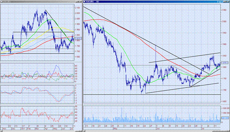The width and height of the screenshot is (230, 132).
Task: Minimize the ЛУКОЙЛ chart window
Action: click(224, 2)
